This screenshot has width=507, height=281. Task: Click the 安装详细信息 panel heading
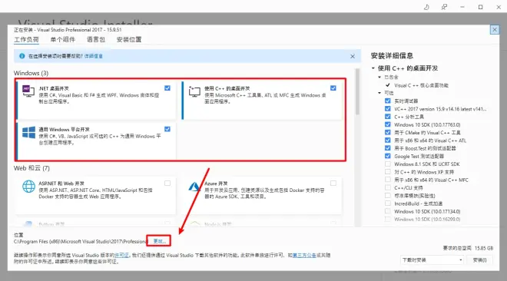(x=392, y=55)
